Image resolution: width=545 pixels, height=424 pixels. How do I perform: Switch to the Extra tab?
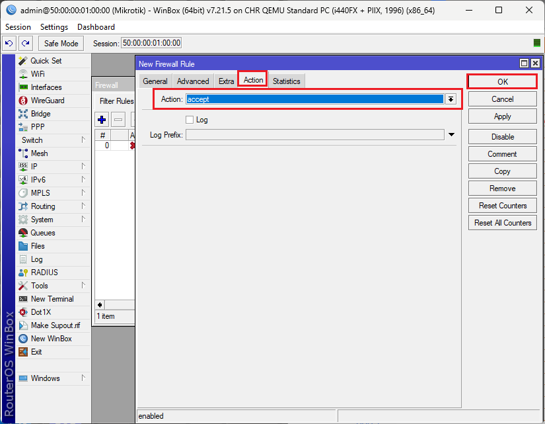227,81
